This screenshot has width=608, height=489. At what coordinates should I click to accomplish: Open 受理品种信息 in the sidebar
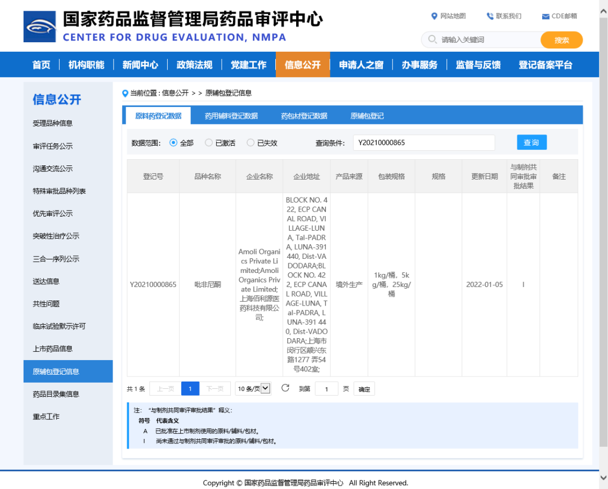[x=52, y=123]
